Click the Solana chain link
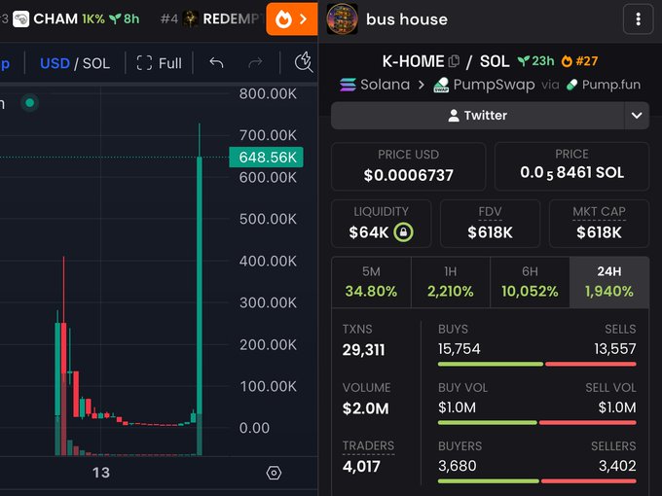Screen dimensions: 662x496 [x=375, y=85]
